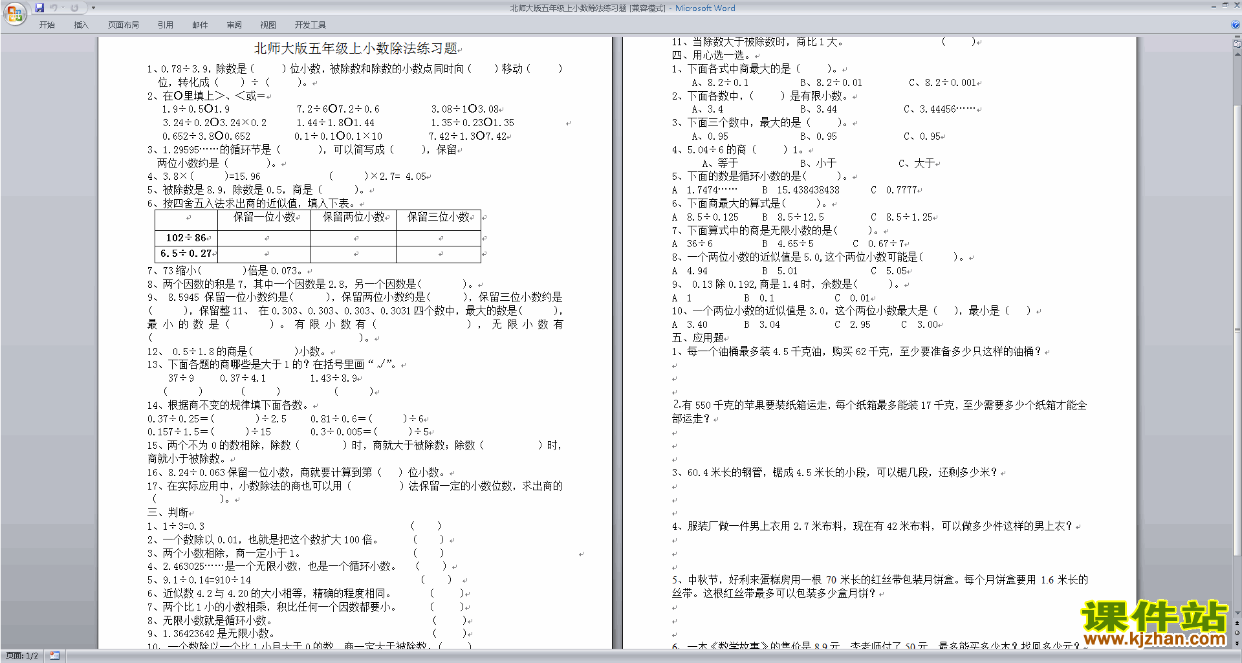The width and height of the screenshot is (1242, 663).
Task: Click option C、8.2÷0.001
Action: click(943, 83)
